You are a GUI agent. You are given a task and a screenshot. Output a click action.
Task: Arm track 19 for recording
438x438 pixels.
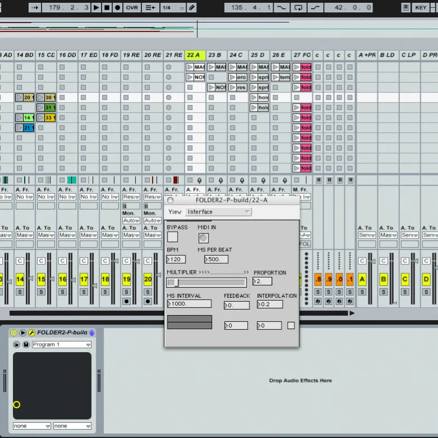click(x=127, y=302)
